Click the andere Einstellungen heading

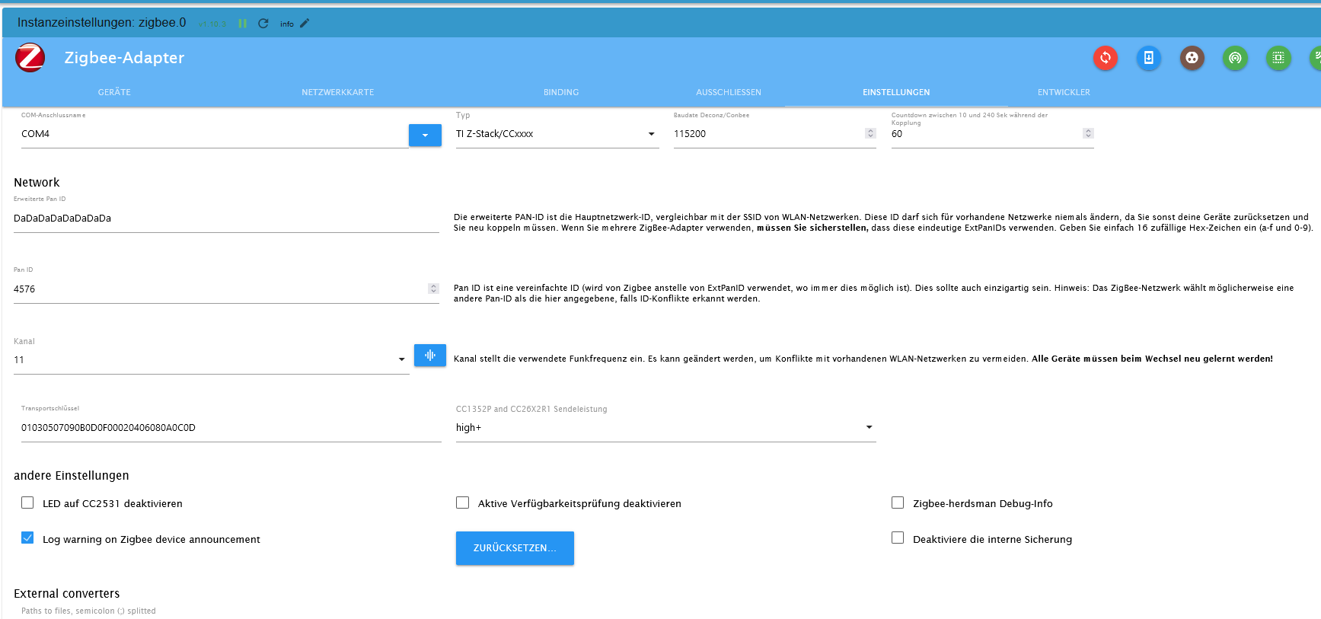pyautogui.click(x=72, y=476)
